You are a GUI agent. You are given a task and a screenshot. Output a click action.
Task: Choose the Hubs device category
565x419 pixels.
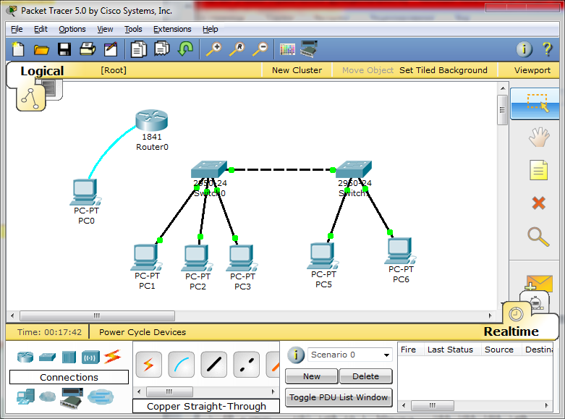[x=69, y=357]
